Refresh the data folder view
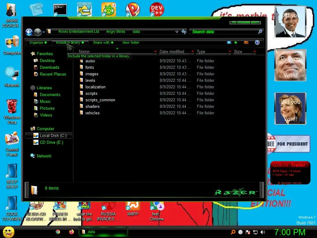 click(x=184, y=32)
